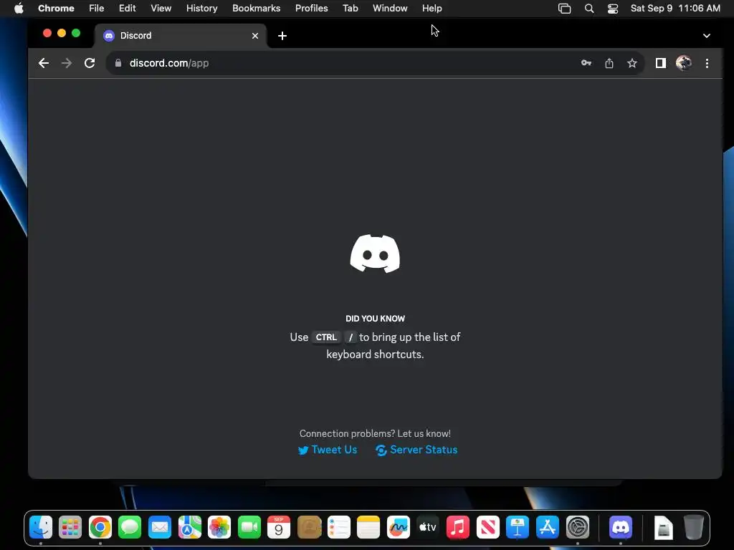Open the Server Status link
Viewport: 734px width, 550px height.
pyautogui.click(x=416, y=450)
